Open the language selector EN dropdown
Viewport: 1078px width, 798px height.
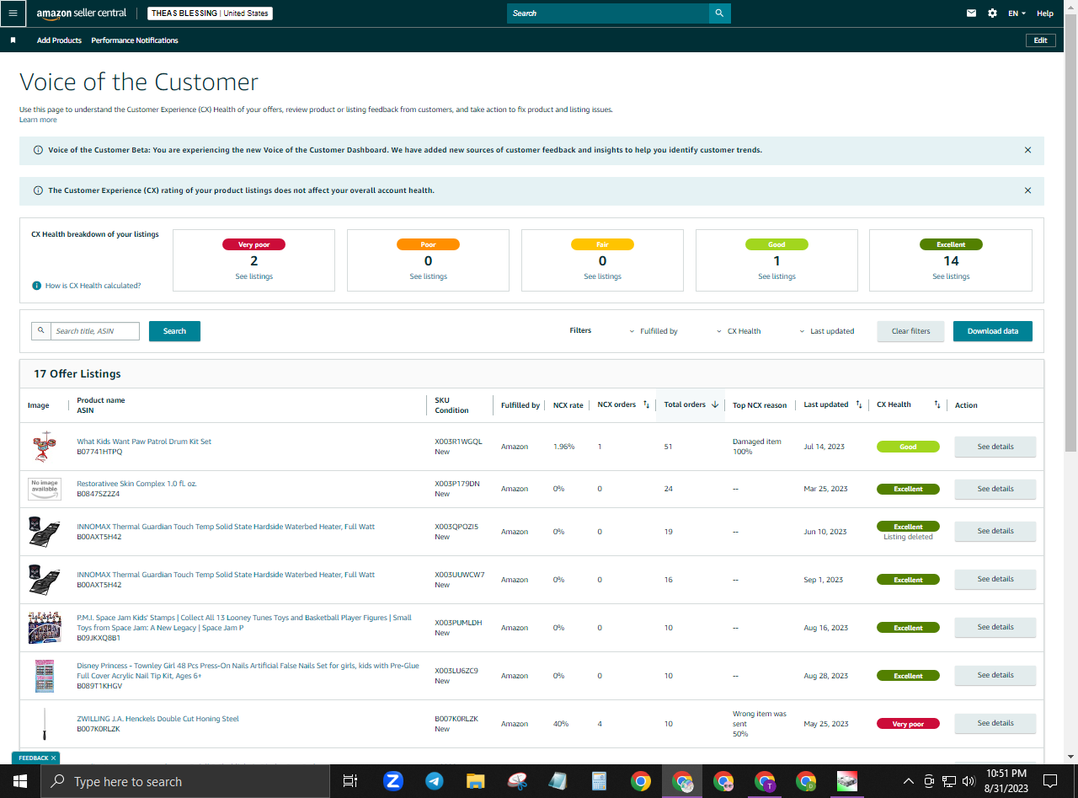pyautogui.click(x=1017, y=13)
